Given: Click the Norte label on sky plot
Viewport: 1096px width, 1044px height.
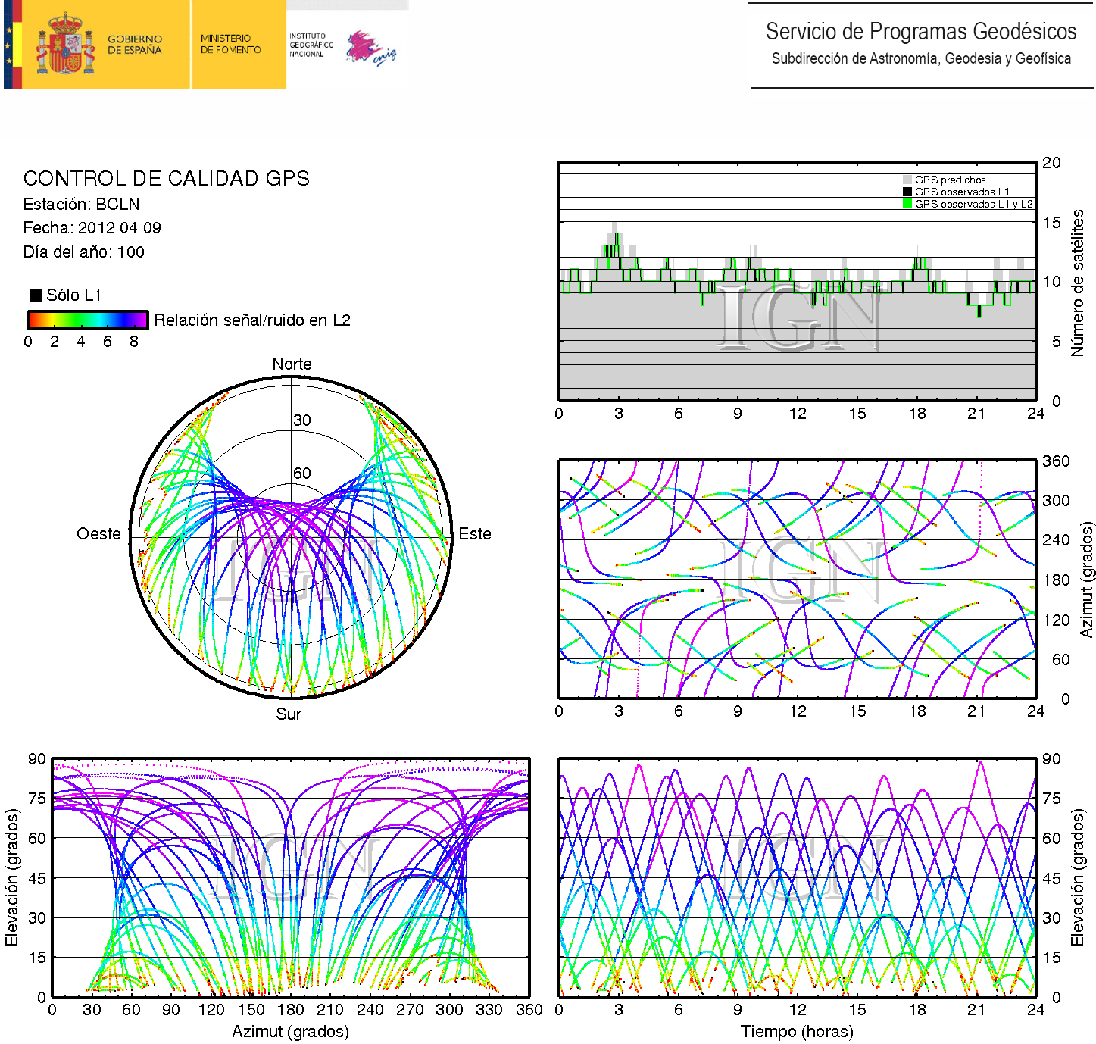Looking at the screenshot, I should tap(292, 364).
